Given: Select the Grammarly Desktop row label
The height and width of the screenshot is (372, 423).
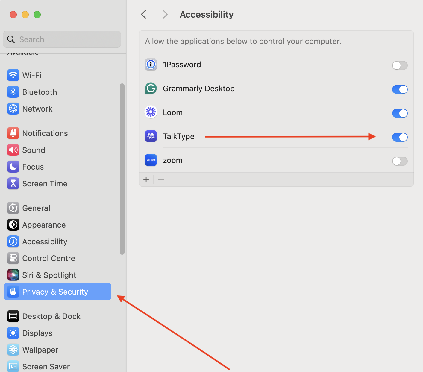Looking at the screenshot, I should 199,89.
